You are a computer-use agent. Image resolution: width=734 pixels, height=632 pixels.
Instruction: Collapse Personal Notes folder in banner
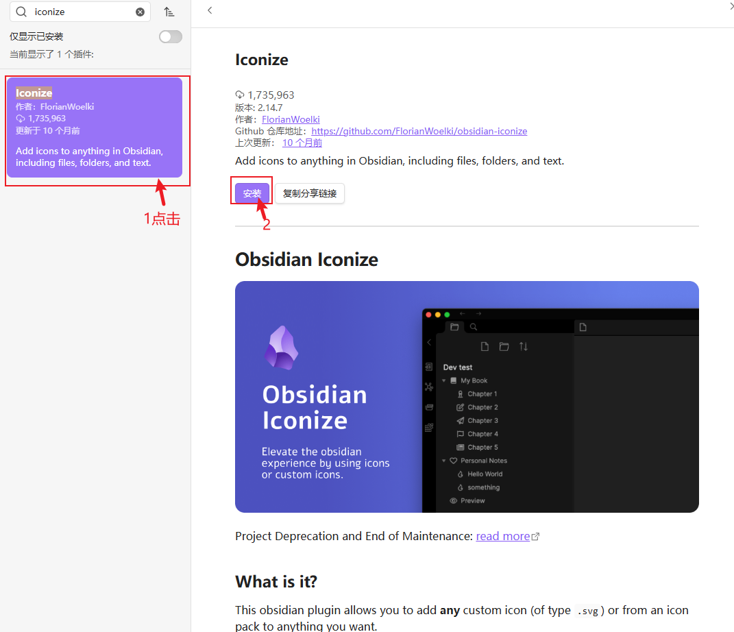click(444, 461)
